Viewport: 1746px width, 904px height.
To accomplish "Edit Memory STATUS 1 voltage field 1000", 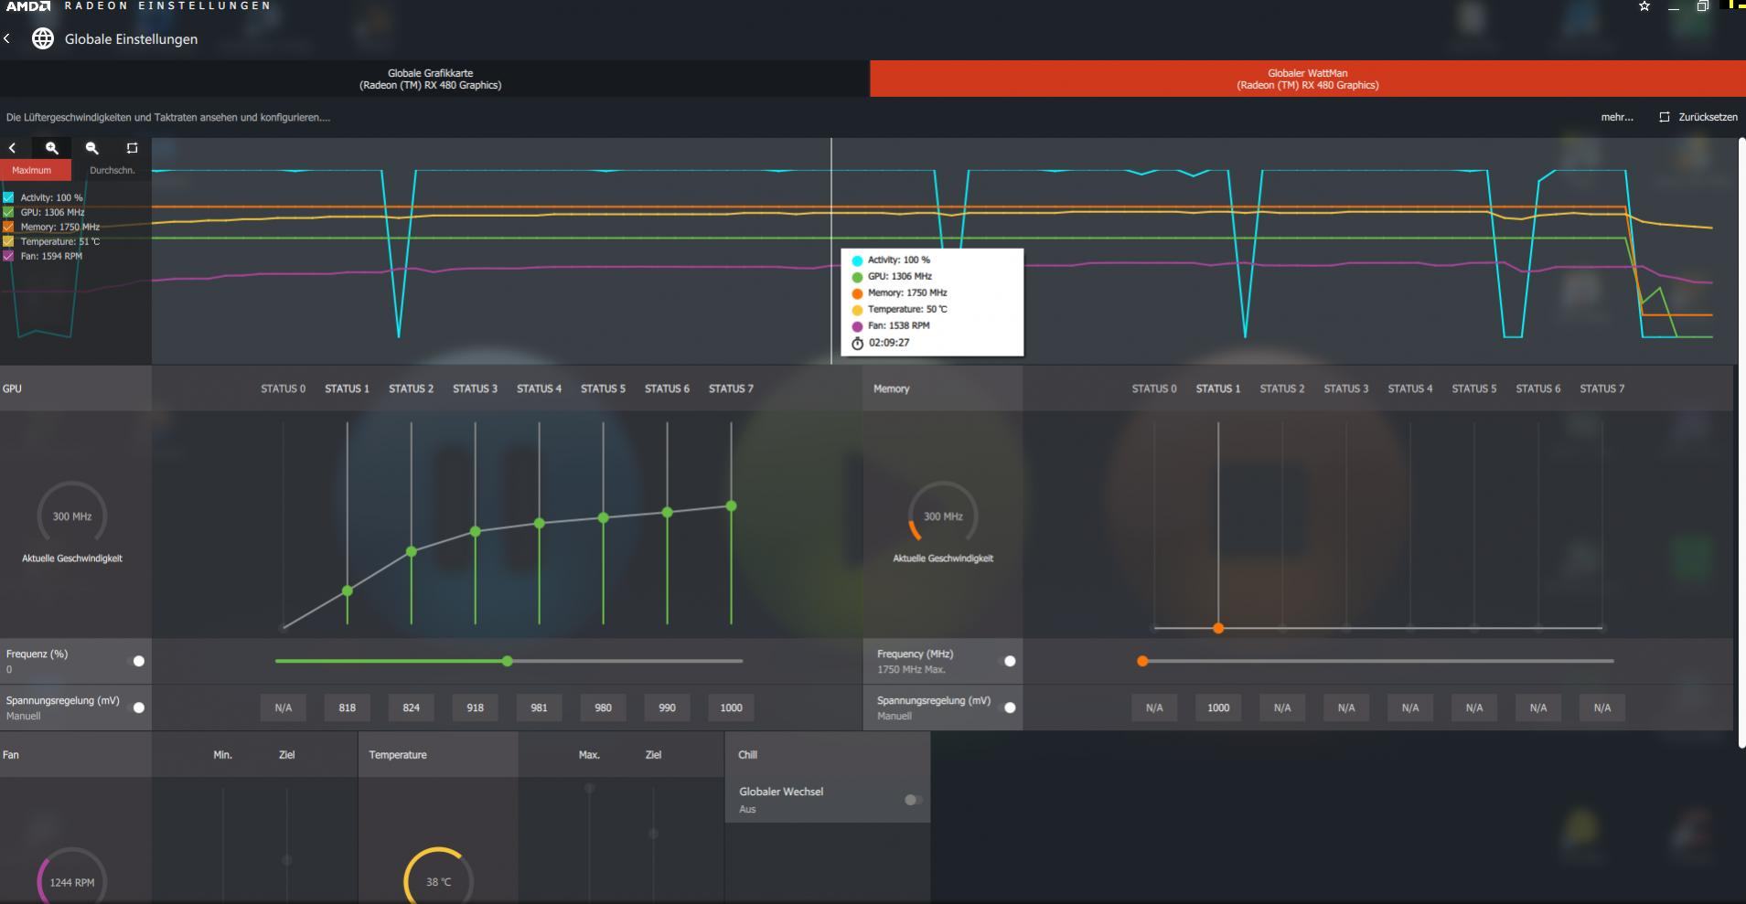I will tap(1218, 707).
